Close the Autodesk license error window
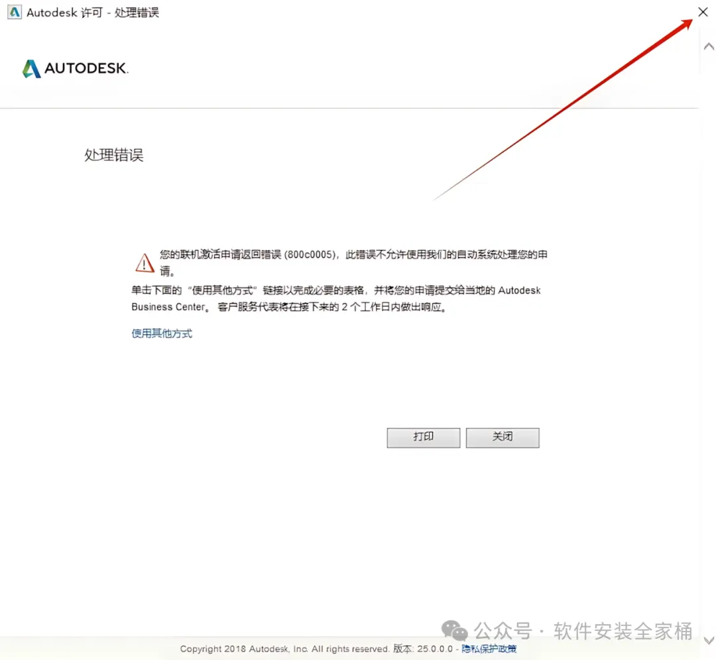 [x=703, y=12]
